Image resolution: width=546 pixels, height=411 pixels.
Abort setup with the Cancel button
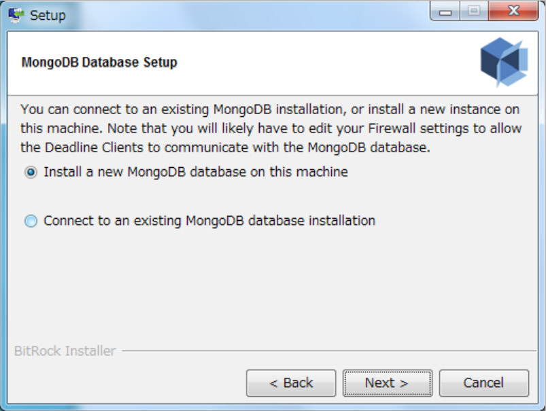[x=483, y=383]
